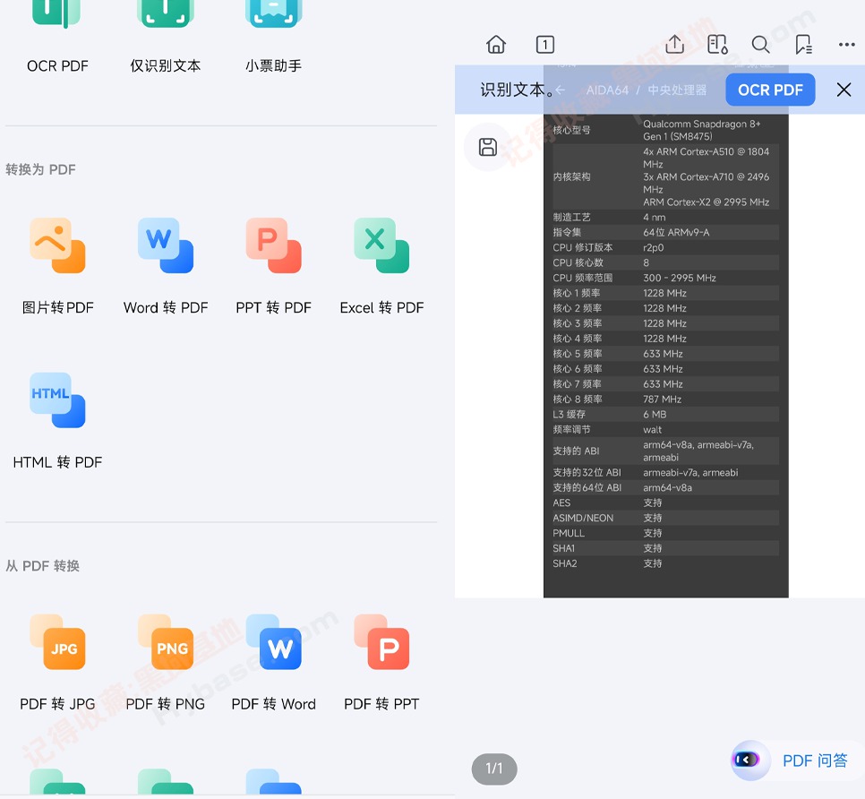Click the floating save icon
The image size is (865, 799).
[488, 147]
